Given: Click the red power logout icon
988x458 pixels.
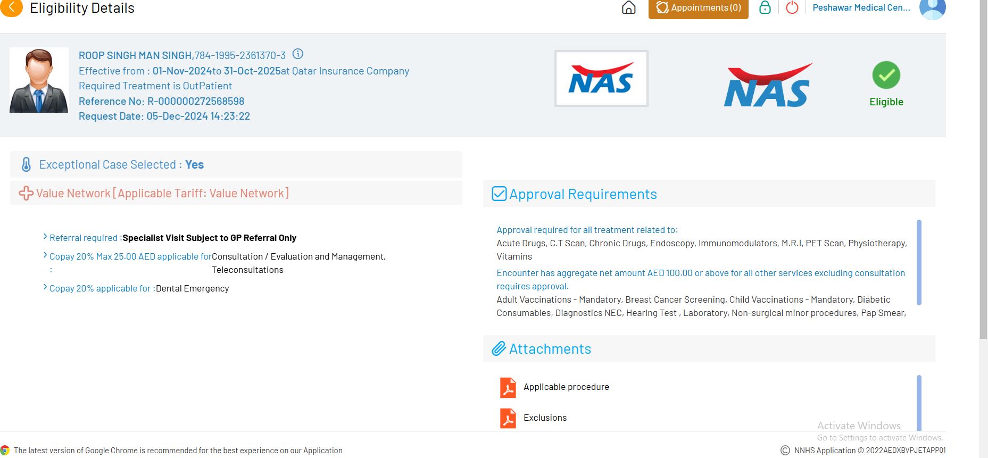Looking at the screenshot, I should [x=792, y=7].
